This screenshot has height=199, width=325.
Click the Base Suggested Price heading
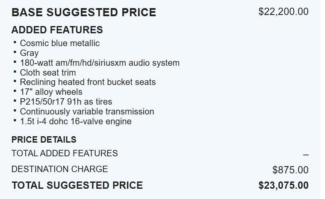(x=84, y=12)
